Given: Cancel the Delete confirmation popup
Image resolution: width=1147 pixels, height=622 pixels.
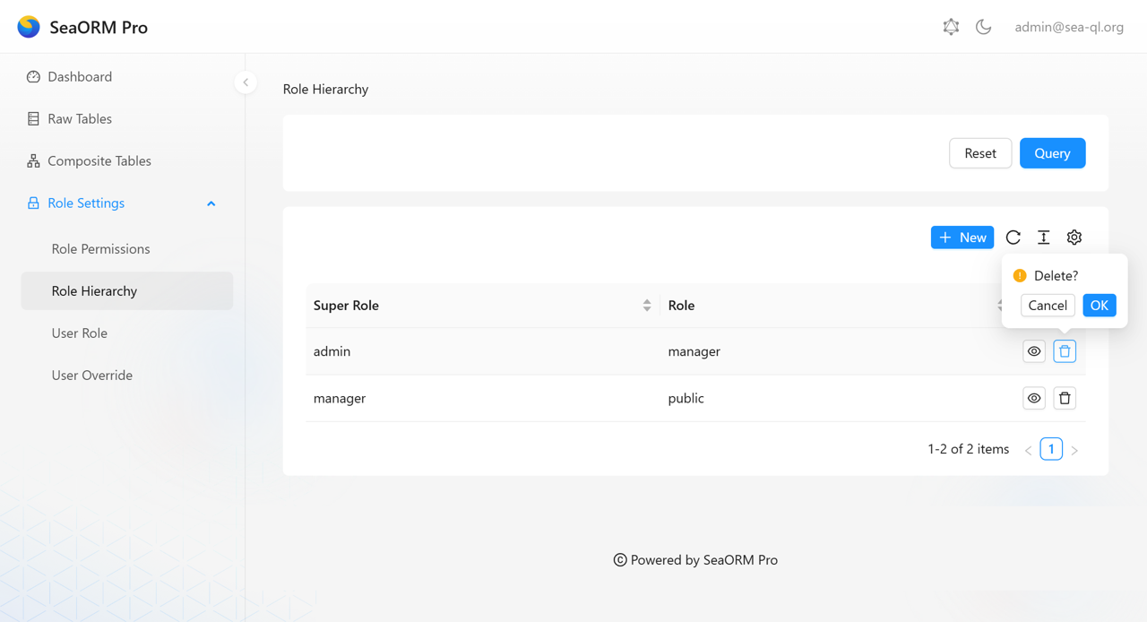Looking at the screenshot, I should pos(1048,306).
